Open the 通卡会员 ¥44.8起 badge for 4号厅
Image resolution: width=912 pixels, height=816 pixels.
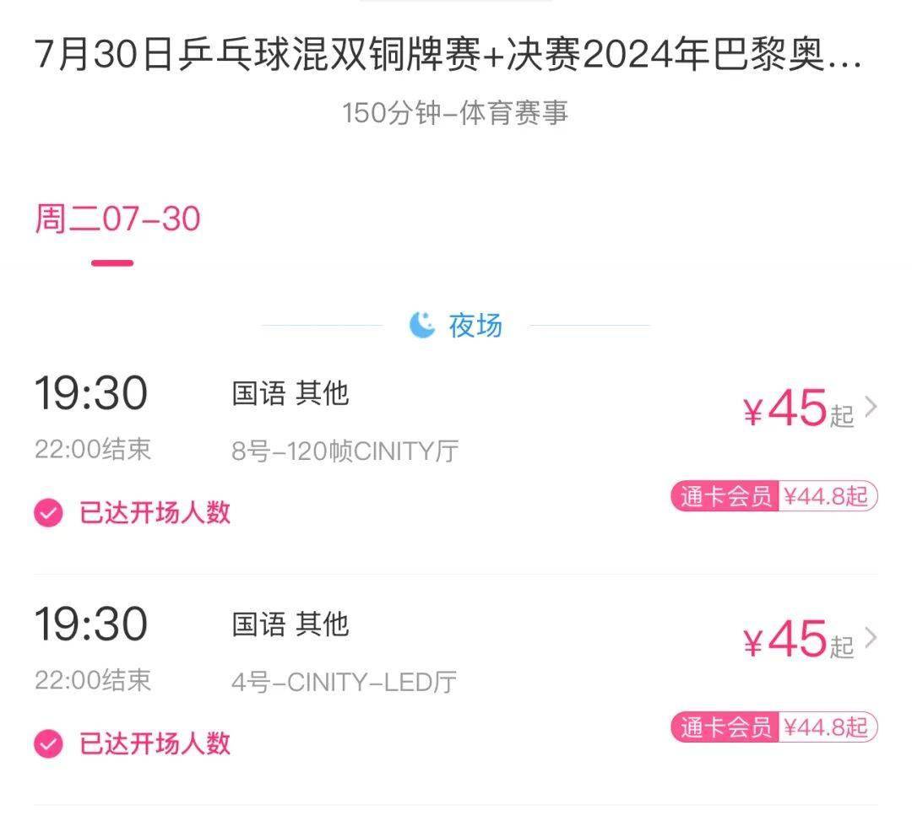coord(774,727)
